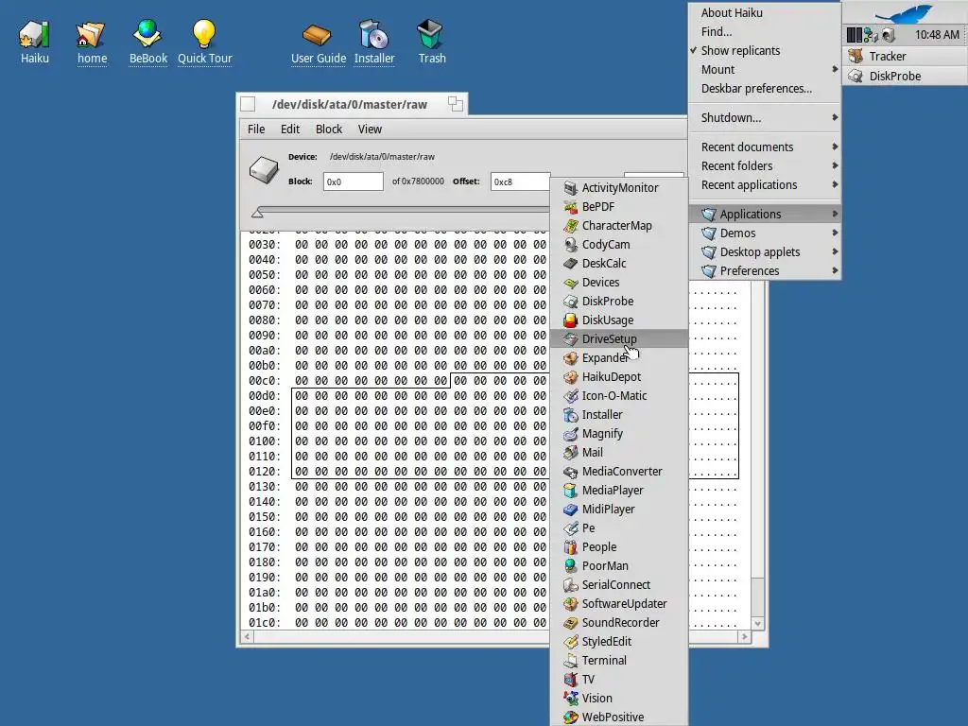Open the highlighted DriveSetup entry
The height and width of the screenshot is (726, 968).
click(x=619, y=339)
